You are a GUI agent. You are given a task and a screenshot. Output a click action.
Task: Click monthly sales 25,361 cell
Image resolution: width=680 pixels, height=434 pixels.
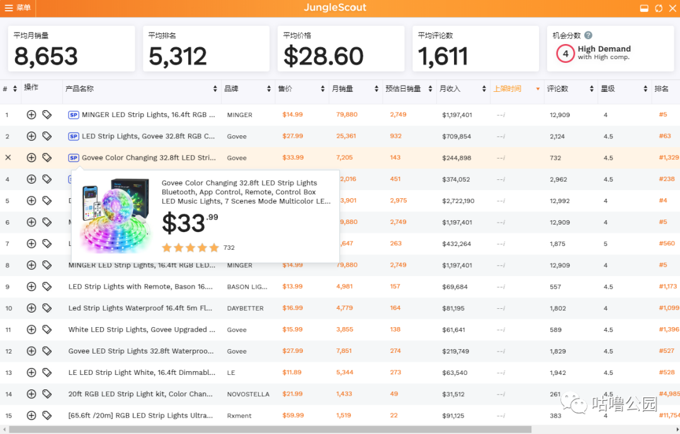coord(346,136)
